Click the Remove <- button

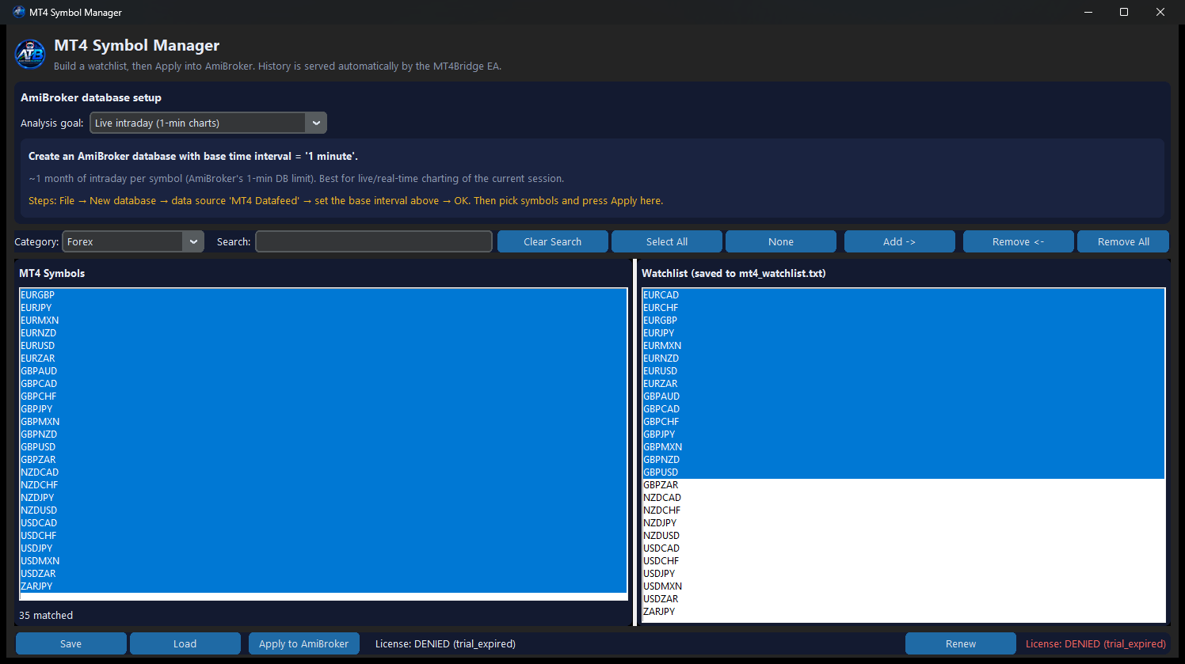click(x=1019, y=241)
